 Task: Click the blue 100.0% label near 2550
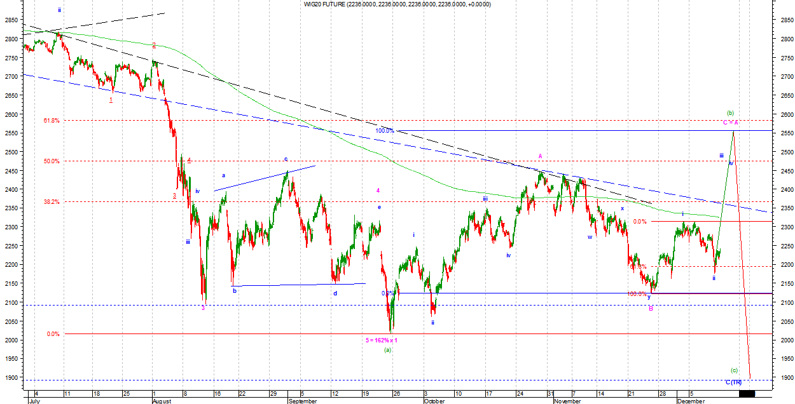tap(384, 131)
